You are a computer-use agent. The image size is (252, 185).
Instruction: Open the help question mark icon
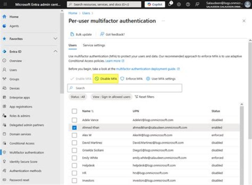click(x=188, y=4)
